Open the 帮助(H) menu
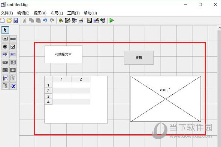This screenshot has height=147, width=221. tap(90, 13)
